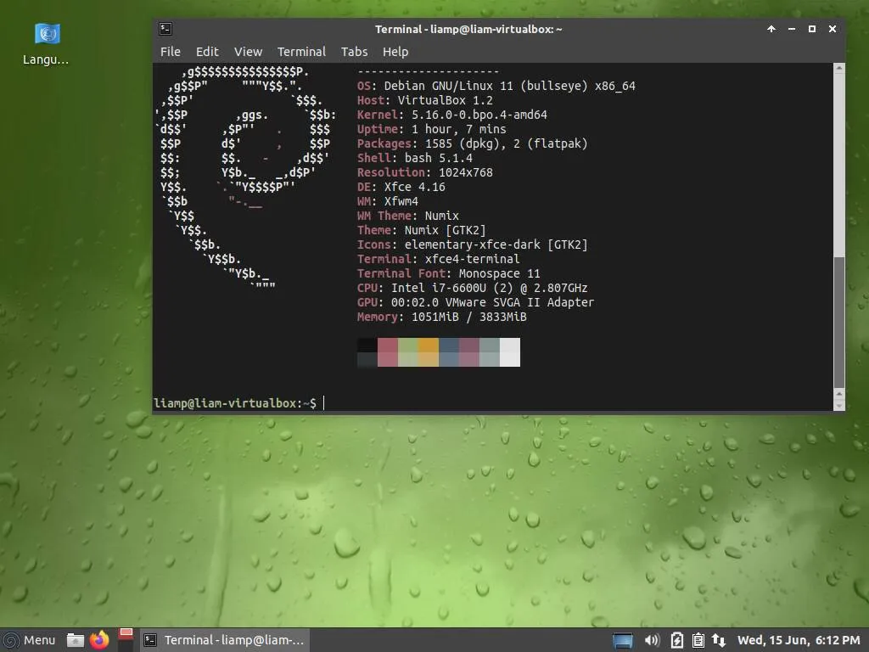Click the 'Kernel: 5.16.0-0.bpo.4-amd64' line
Image resolution: width=869 pixels, height=652 pixels.
click(451, 115)
